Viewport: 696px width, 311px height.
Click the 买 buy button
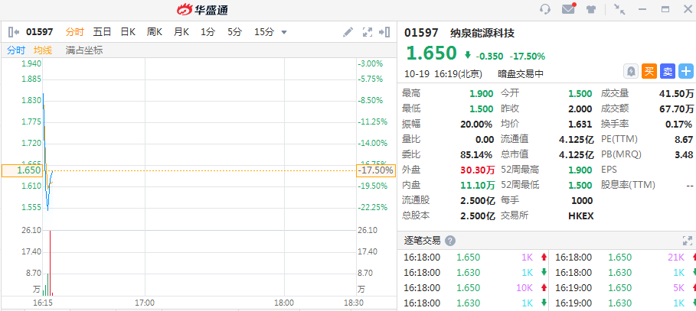[x=649, y=71]
